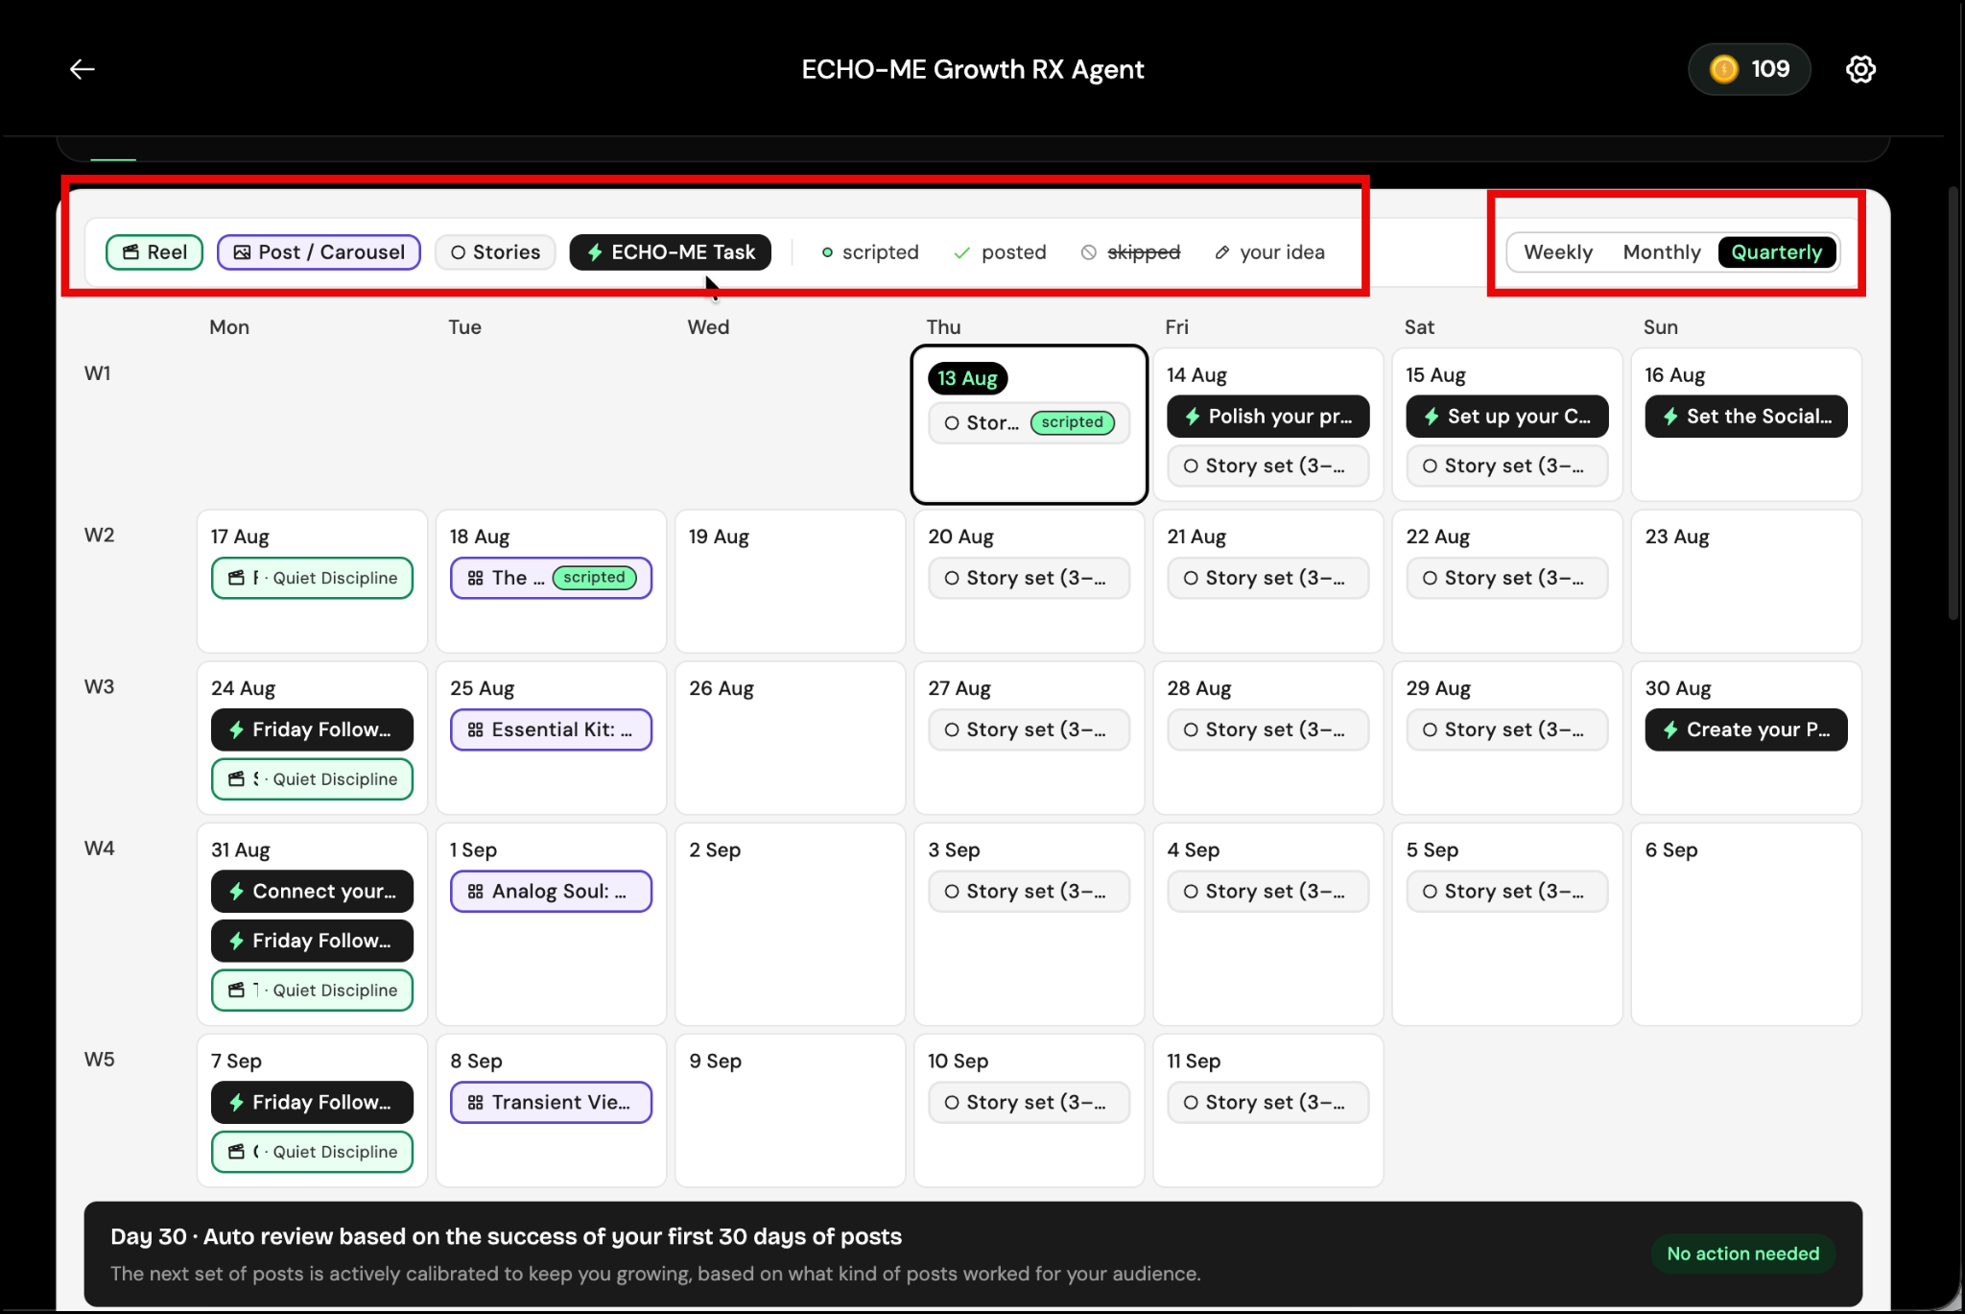Open the 29 Aug Story set
This screenshot has height=1314, width=1965.
pos(1507,729)
